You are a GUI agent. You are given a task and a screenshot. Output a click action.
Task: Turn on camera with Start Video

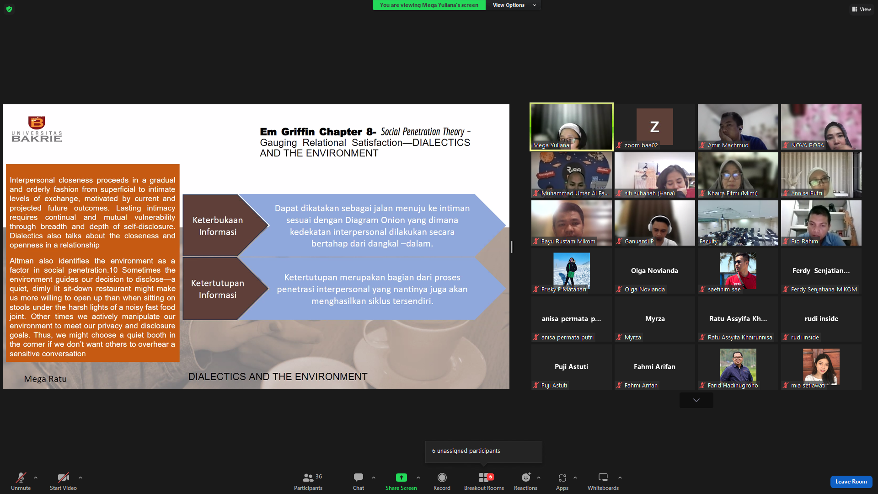point(63,478)
